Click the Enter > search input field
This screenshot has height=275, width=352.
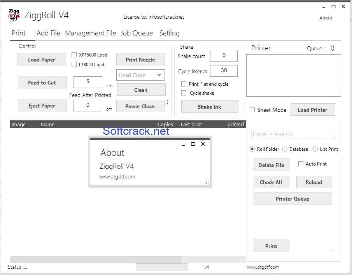click(x=293, y=134)
